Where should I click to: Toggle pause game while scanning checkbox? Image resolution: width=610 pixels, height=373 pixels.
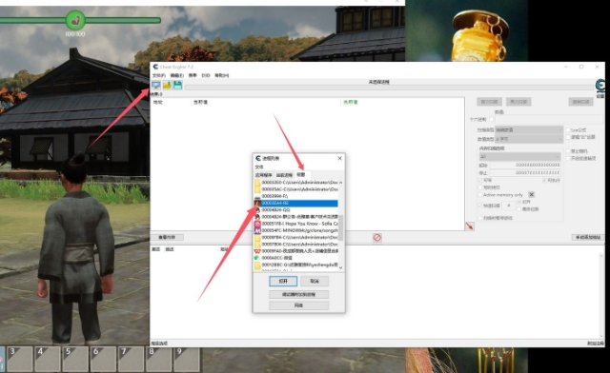click(x=480, y=218)
